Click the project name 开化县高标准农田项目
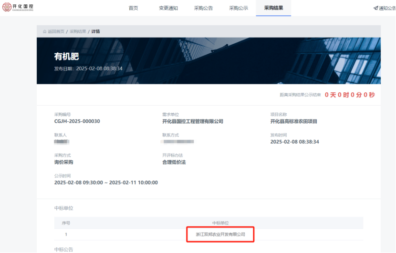396x253 pixels. 293,121
